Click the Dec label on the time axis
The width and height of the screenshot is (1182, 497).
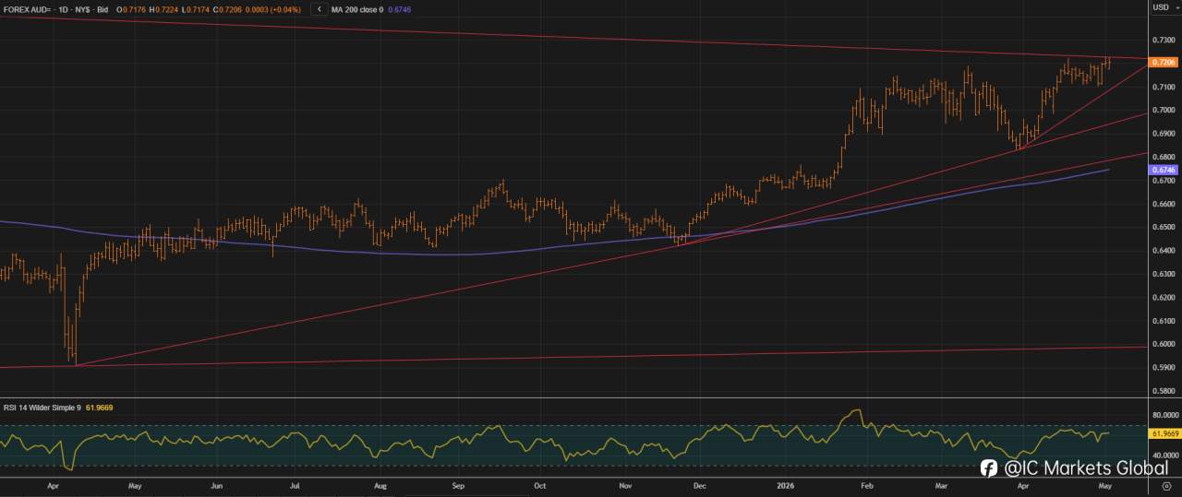tap(699, 484)
